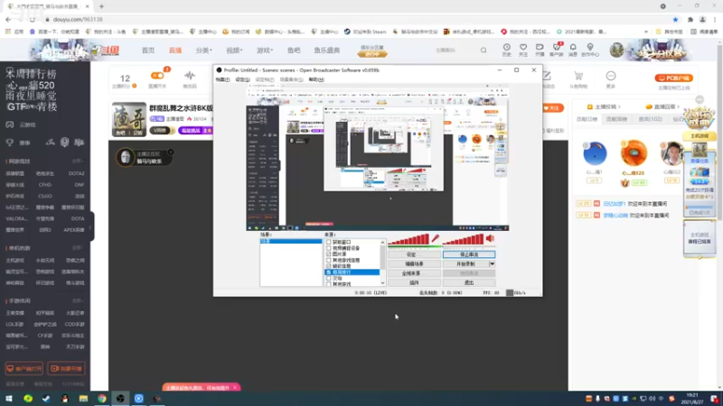Click the search magnifier icon in Douyu header
Image resolution: width=723 pixels, height=406 pixels.
[484, 51]
